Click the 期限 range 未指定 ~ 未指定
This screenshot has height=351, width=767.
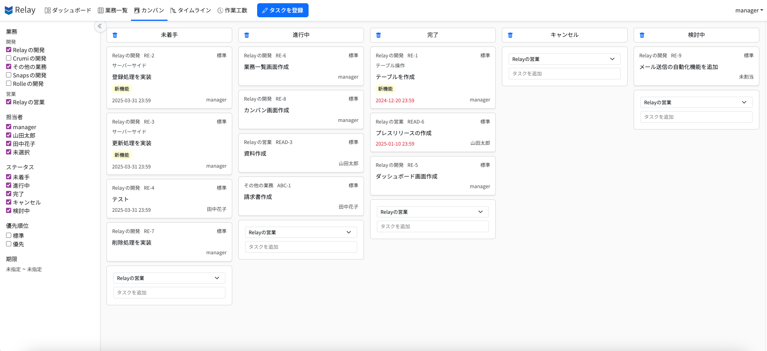(24, 270)
